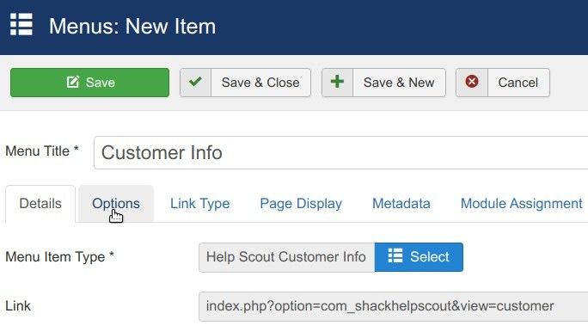The image size is (588, 332).
Task: Click the green checkmark Save & Close icon
Action: point(195,82)
